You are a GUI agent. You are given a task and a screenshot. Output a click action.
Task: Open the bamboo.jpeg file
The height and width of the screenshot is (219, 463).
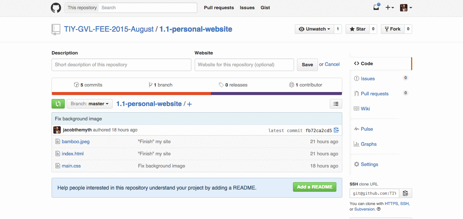[x=75, y=141]
